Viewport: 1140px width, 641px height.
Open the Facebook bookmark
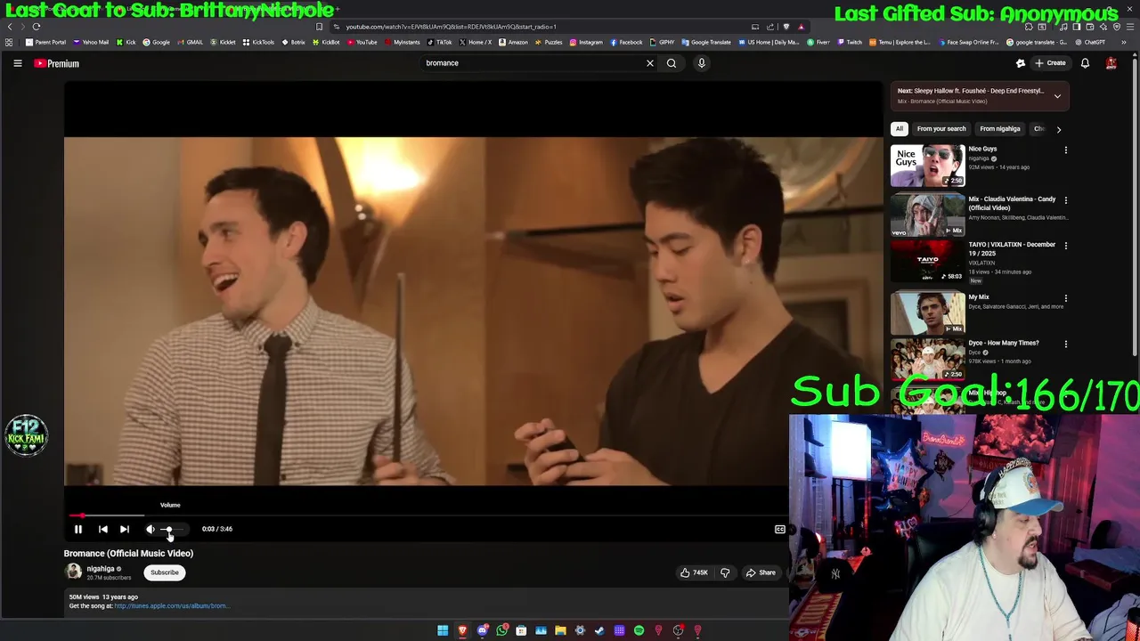[x=626, y=42]
